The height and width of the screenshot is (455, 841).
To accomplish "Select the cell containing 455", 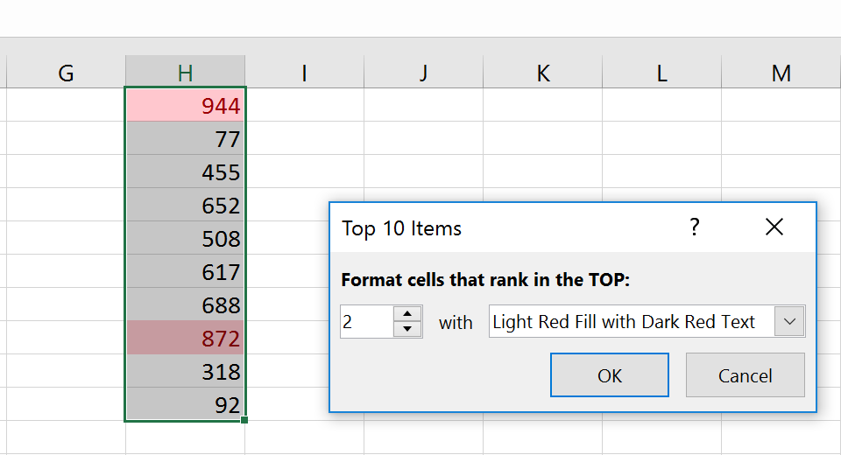I will (x=185, y=172).
